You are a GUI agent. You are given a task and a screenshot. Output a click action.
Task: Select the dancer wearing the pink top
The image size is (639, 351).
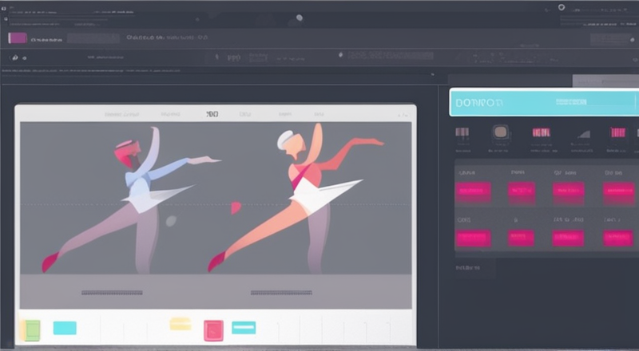[302, 198]
